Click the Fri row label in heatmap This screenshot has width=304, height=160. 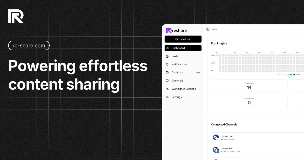pos(212,71)
